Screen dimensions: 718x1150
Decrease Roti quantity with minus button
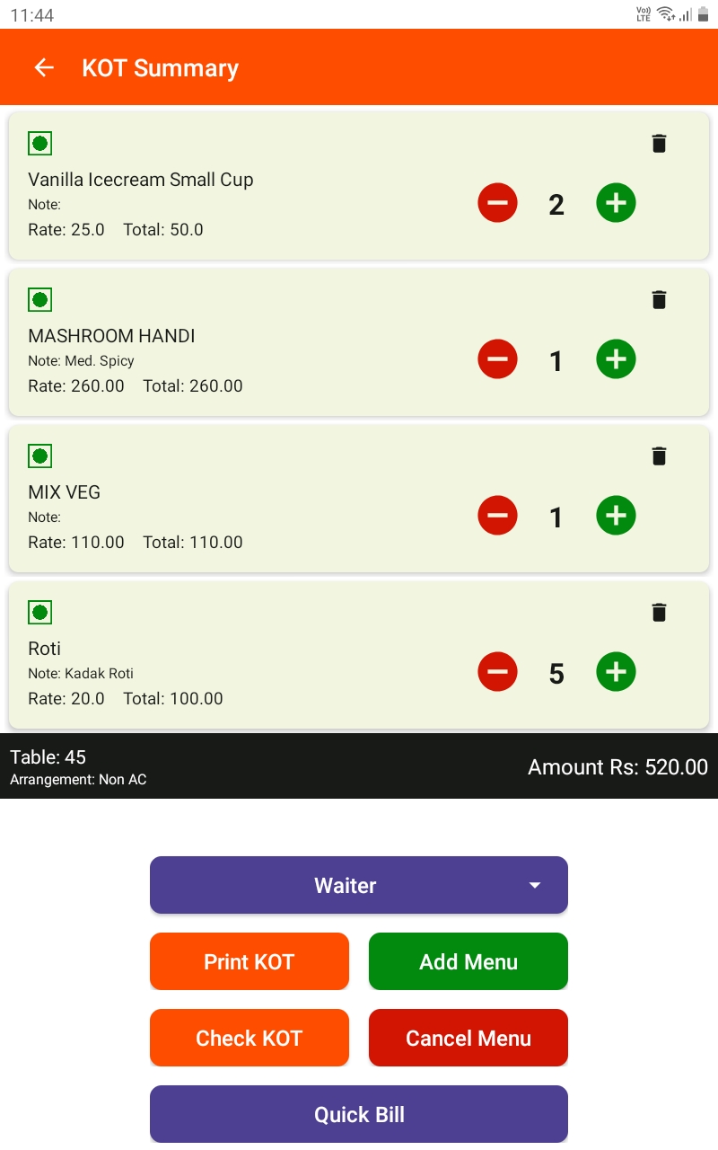(x=497, y=672)
